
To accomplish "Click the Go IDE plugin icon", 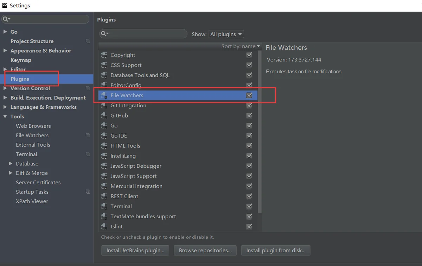I will [x=104, y=136].
